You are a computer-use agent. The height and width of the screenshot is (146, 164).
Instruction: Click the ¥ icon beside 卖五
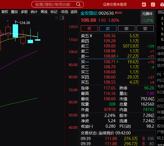[x=91, y=36]
